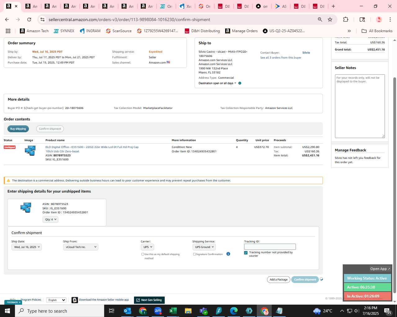Viewport: 397px width, 317px height.
Task: Open Microsoft Edge from the taskbar
Action: point(234,311)
